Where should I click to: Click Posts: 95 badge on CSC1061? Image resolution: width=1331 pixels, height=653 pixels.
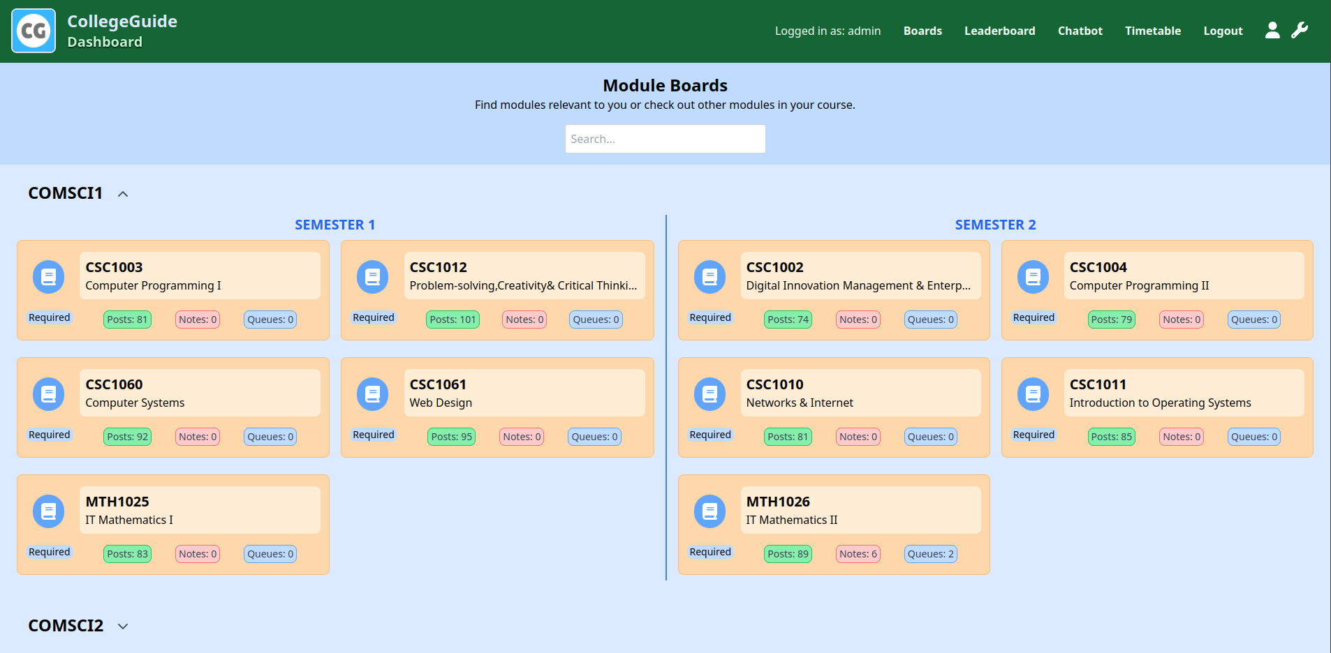click(451, 437)
